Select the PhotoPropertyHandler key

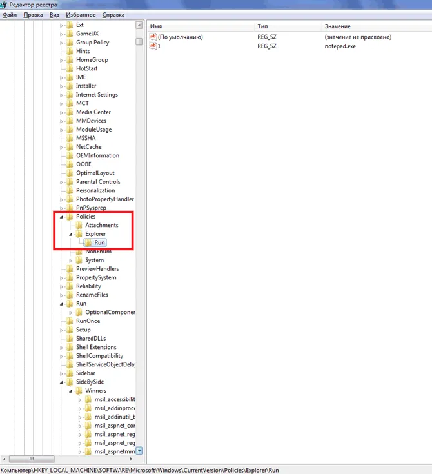coord(105,199)
